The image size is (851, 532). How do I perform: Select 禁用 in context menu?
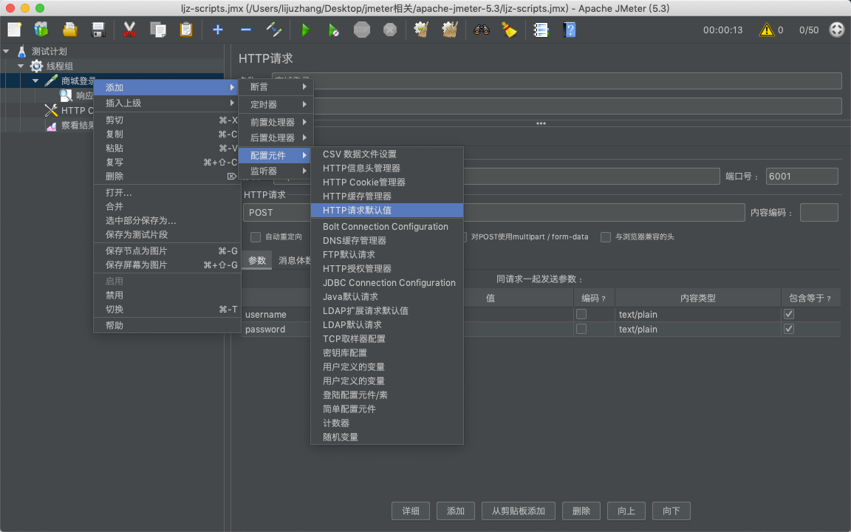[x=167, y=296]
